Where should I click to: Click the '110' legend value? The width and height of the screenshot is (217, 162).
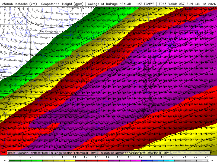click(x=75, y=157)
